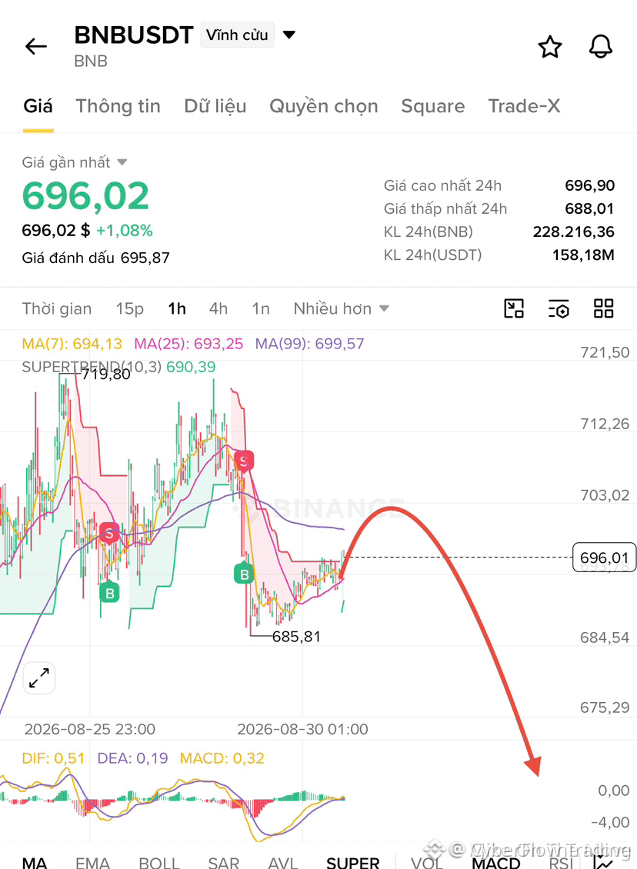Tap current price tag 696,01 on axis

coord(604,557)
